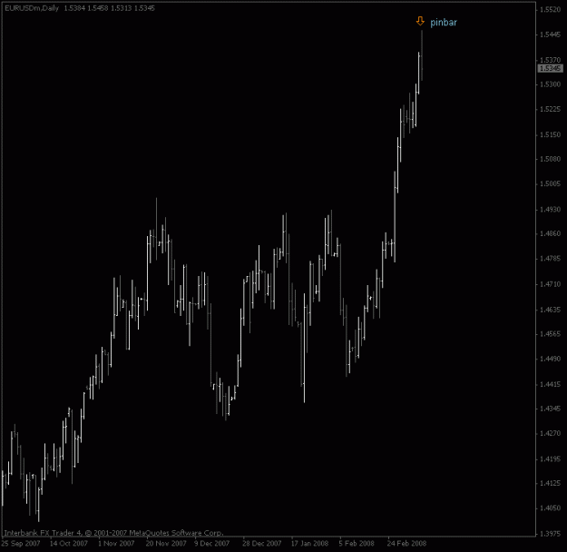Click the 25 Sep 2007 date label
The image size is (567, 552).
(21, 543)
